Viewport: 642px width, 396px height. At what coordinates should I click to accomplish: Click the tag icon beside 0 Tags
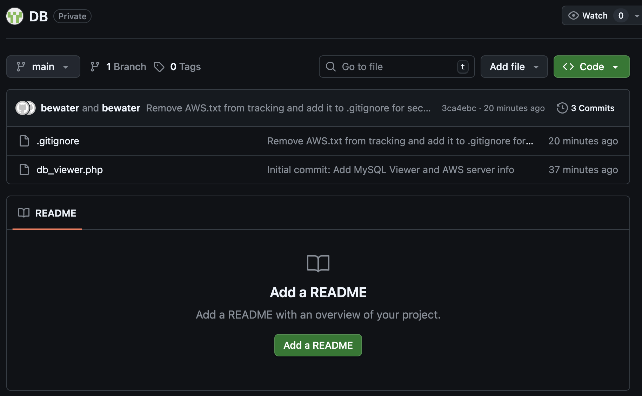(159, 67)
